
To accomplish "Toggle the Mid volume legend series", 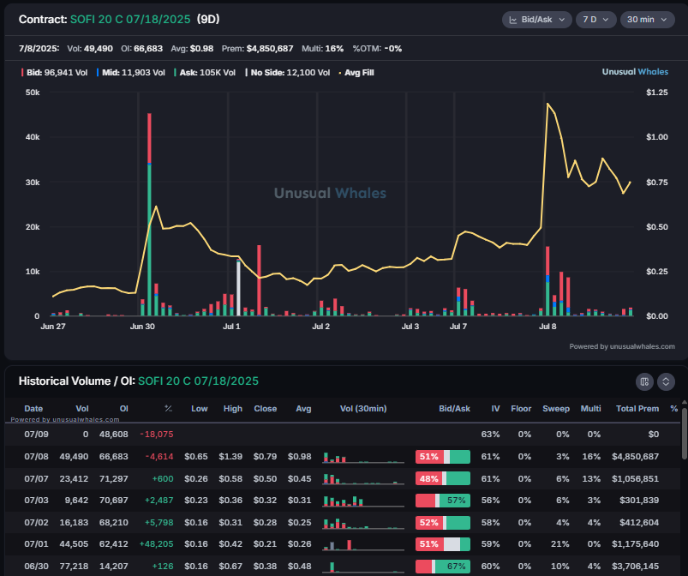I will coord(131,73).
